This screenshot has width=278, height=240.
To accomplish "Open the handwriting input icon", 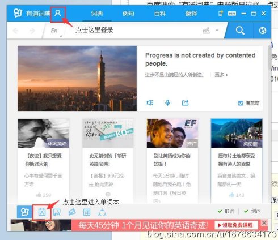I will pos(206,31).
